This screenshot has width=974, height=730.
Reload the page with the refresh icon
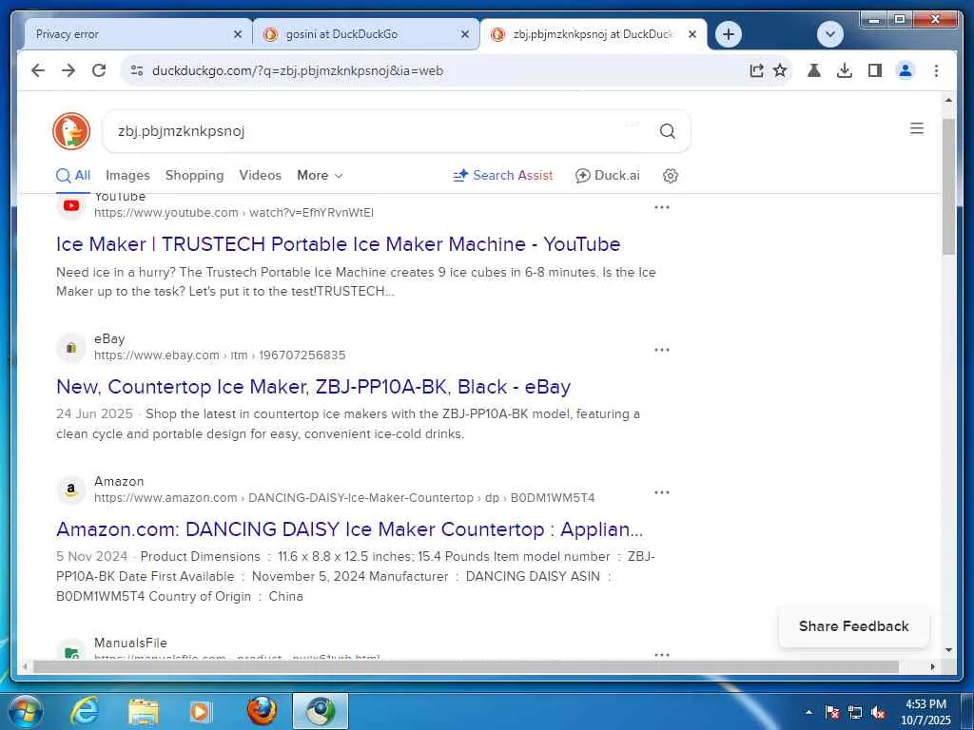click(x=99, y=70)
